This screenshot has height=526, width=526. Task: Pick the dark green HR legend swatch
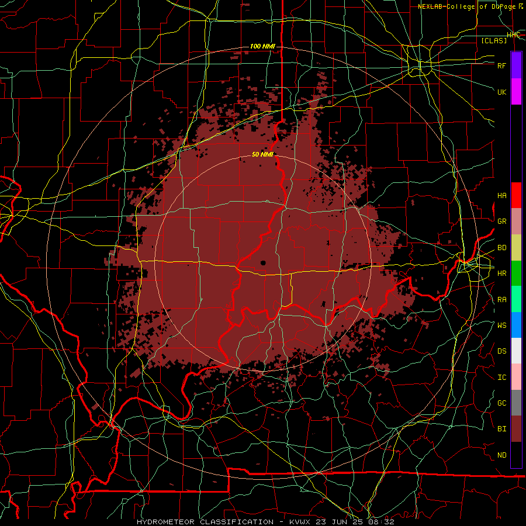(x=516, y=274)
